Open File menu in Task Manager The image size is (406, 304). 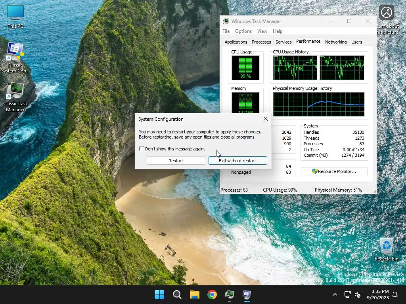click(x=226, y=31)
